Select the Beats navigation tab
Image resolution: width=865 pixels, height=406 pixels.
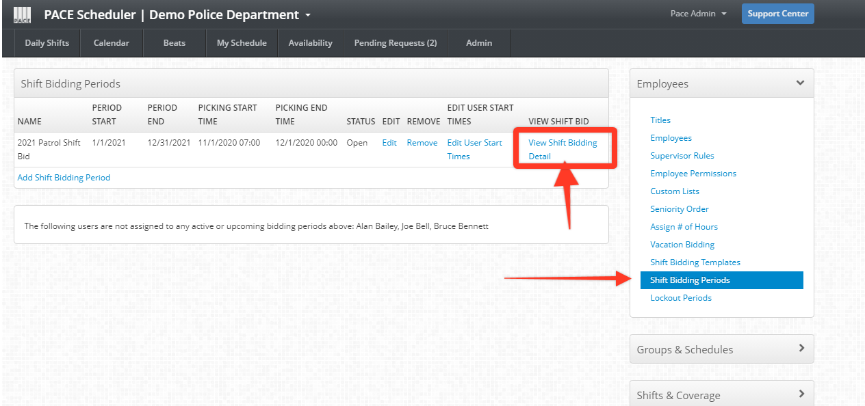(x=174, y=42)
